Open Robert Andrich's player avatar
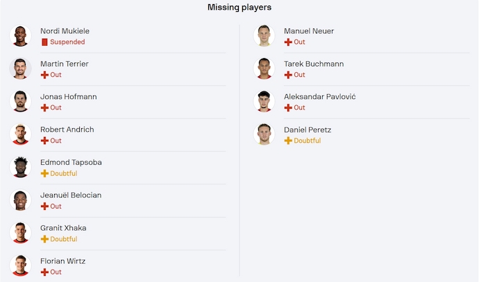Viewport: 479px width, 282px height. (x=21, y=134)
